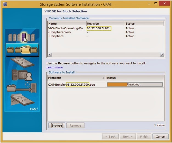Click Status header in installed software table
This screenshot has height=143, width=172.
[144, 24]
